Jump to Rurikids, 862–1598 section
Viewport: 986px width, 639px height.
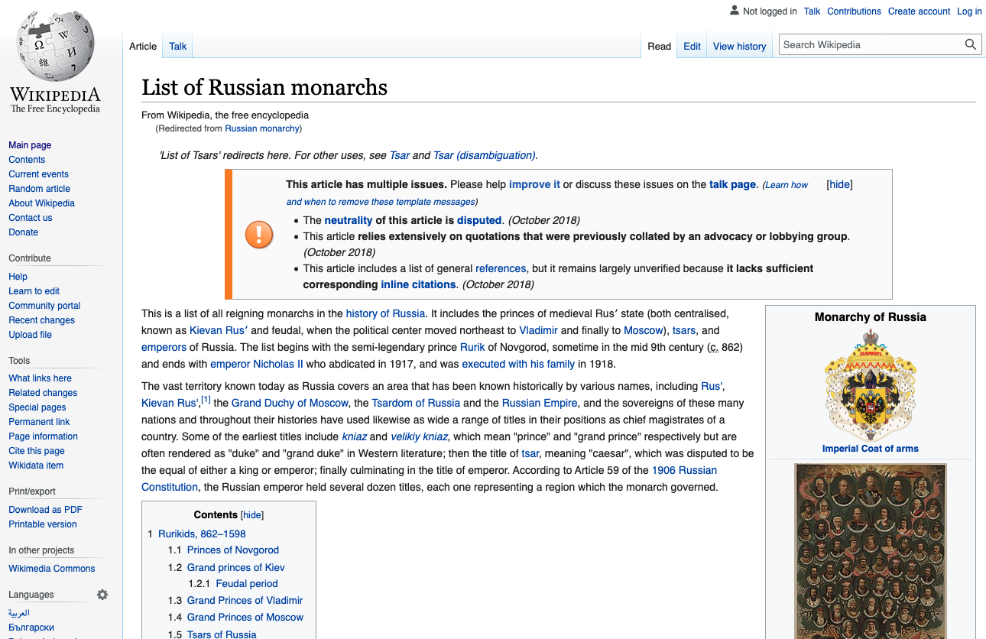[202, 534]
